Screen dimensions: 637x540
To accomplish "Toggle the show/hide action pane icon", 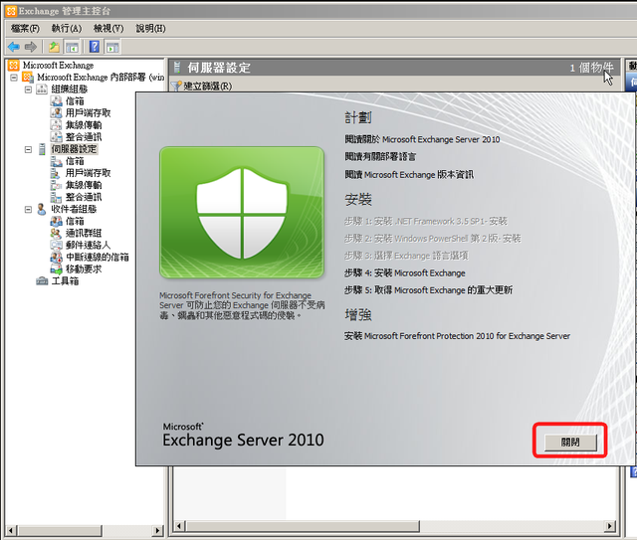I will (x=112, y=47).
